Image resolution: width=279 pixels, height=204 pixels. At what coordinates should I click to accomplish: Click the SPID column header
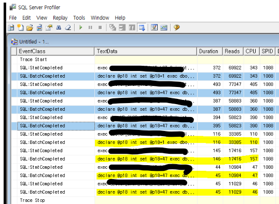[268, 51]
